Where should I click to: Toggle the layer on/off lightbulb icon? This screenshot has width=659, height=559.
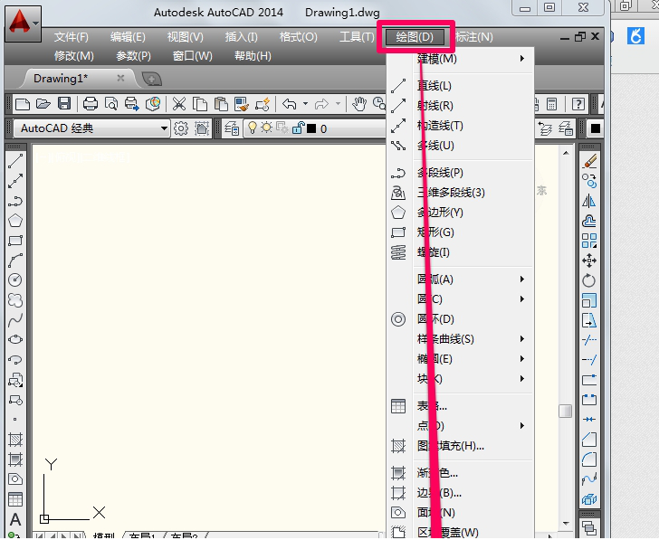pyautogui.click(x=253, y=128)
